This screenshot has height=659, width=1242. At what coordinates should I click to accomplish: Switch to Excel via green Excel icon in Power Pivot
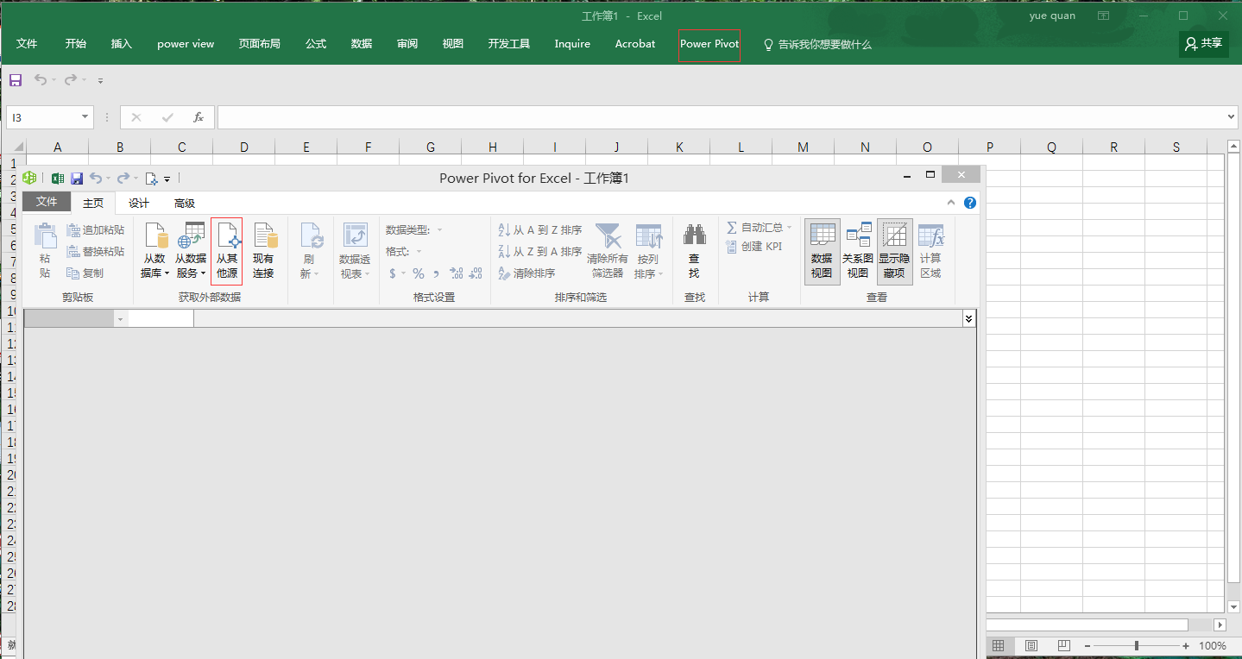(58, 179)
